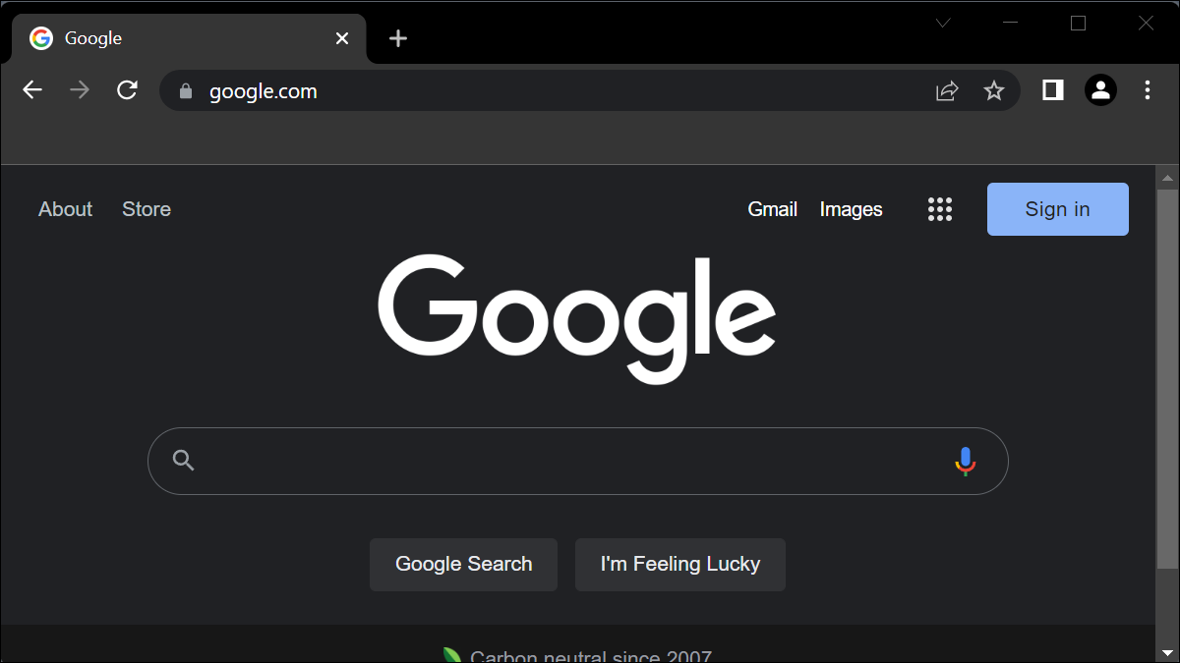Open the profile avatar menu
1180x663 pixels.
pyautogui.click(x=1100, y=90)
